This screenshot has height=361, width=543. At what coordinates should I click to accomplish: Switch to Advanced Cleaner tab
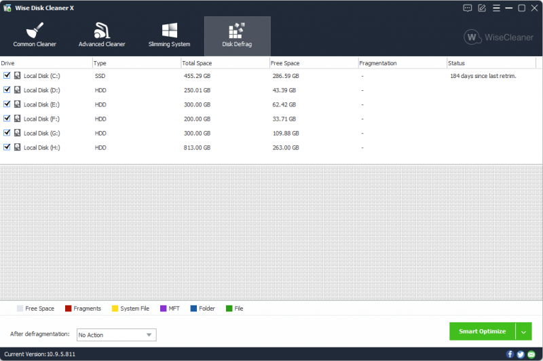[x=102, y=36]
